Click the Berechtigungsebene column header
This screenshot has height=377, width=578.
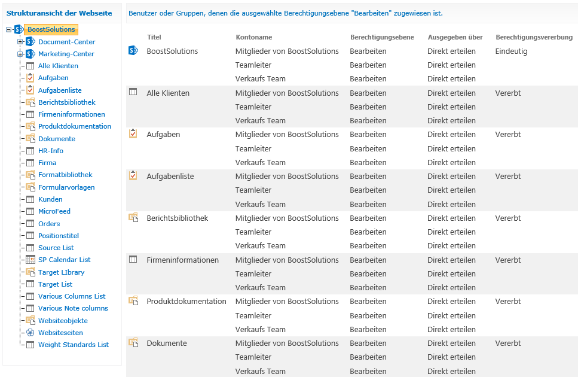383,37
